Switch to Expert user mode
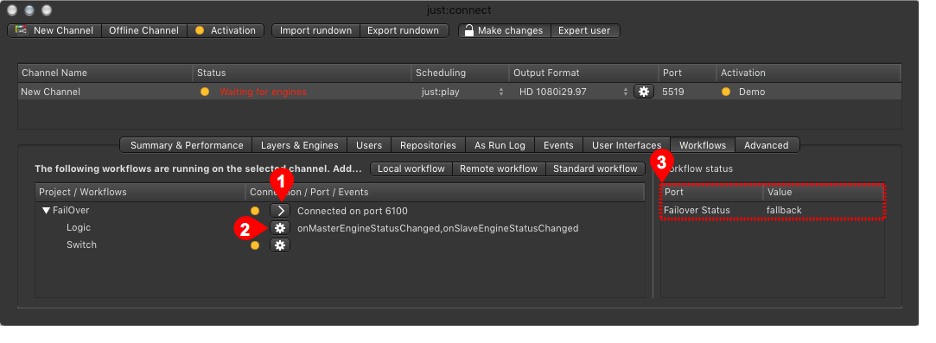 click(584, 30)
